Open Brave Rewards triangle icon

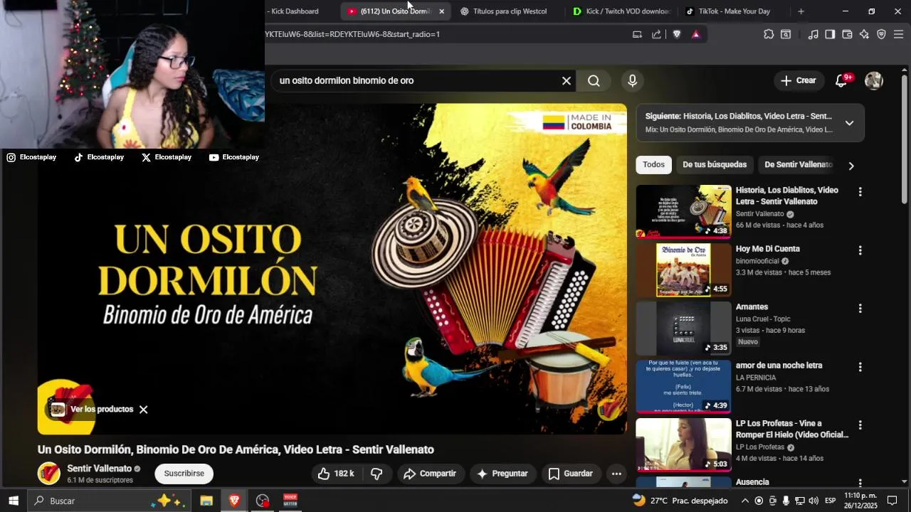click(696, 34)
